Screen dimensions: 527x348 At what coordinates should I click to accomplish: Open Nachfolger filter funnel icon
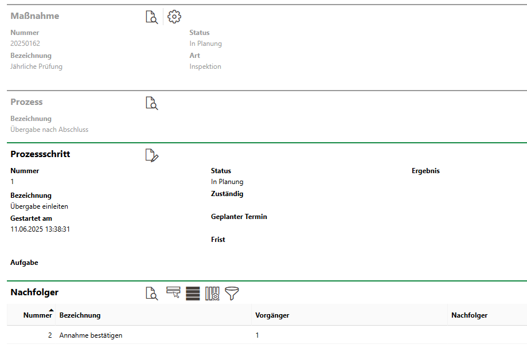[x=232, y=293]
